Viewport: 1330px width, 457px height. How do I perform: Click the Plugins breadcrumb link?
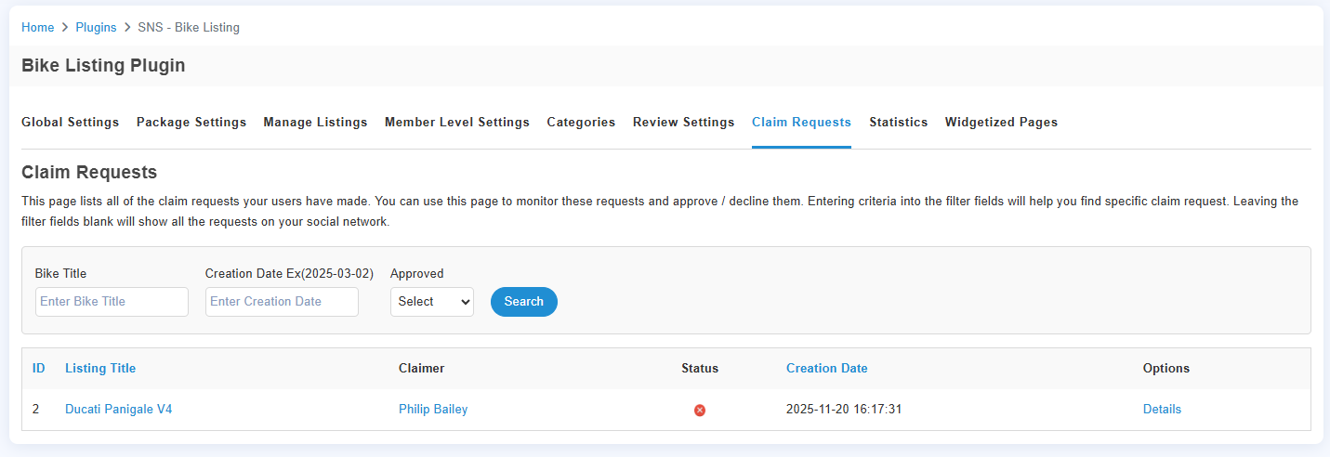96,27
